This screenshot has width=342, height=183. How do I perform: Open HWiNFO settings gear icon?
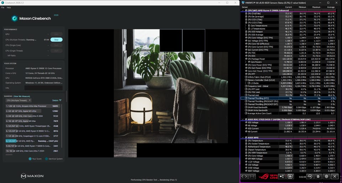[327, 177]
